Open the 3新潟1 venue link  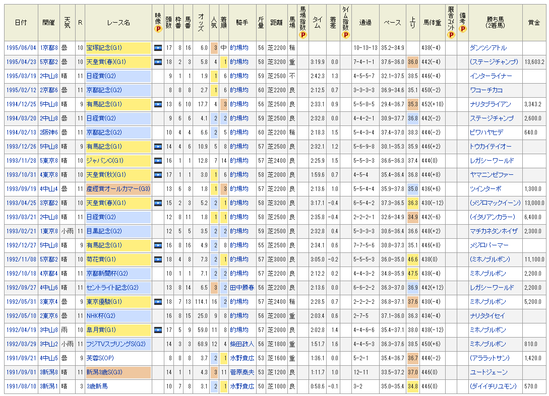49,386
